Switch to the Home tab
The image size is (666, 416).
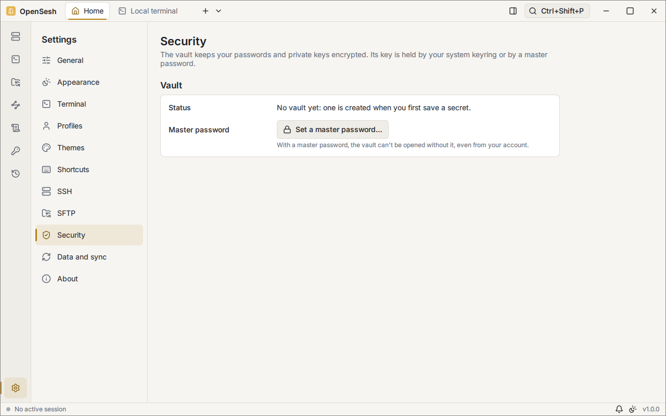coord(87,11)
